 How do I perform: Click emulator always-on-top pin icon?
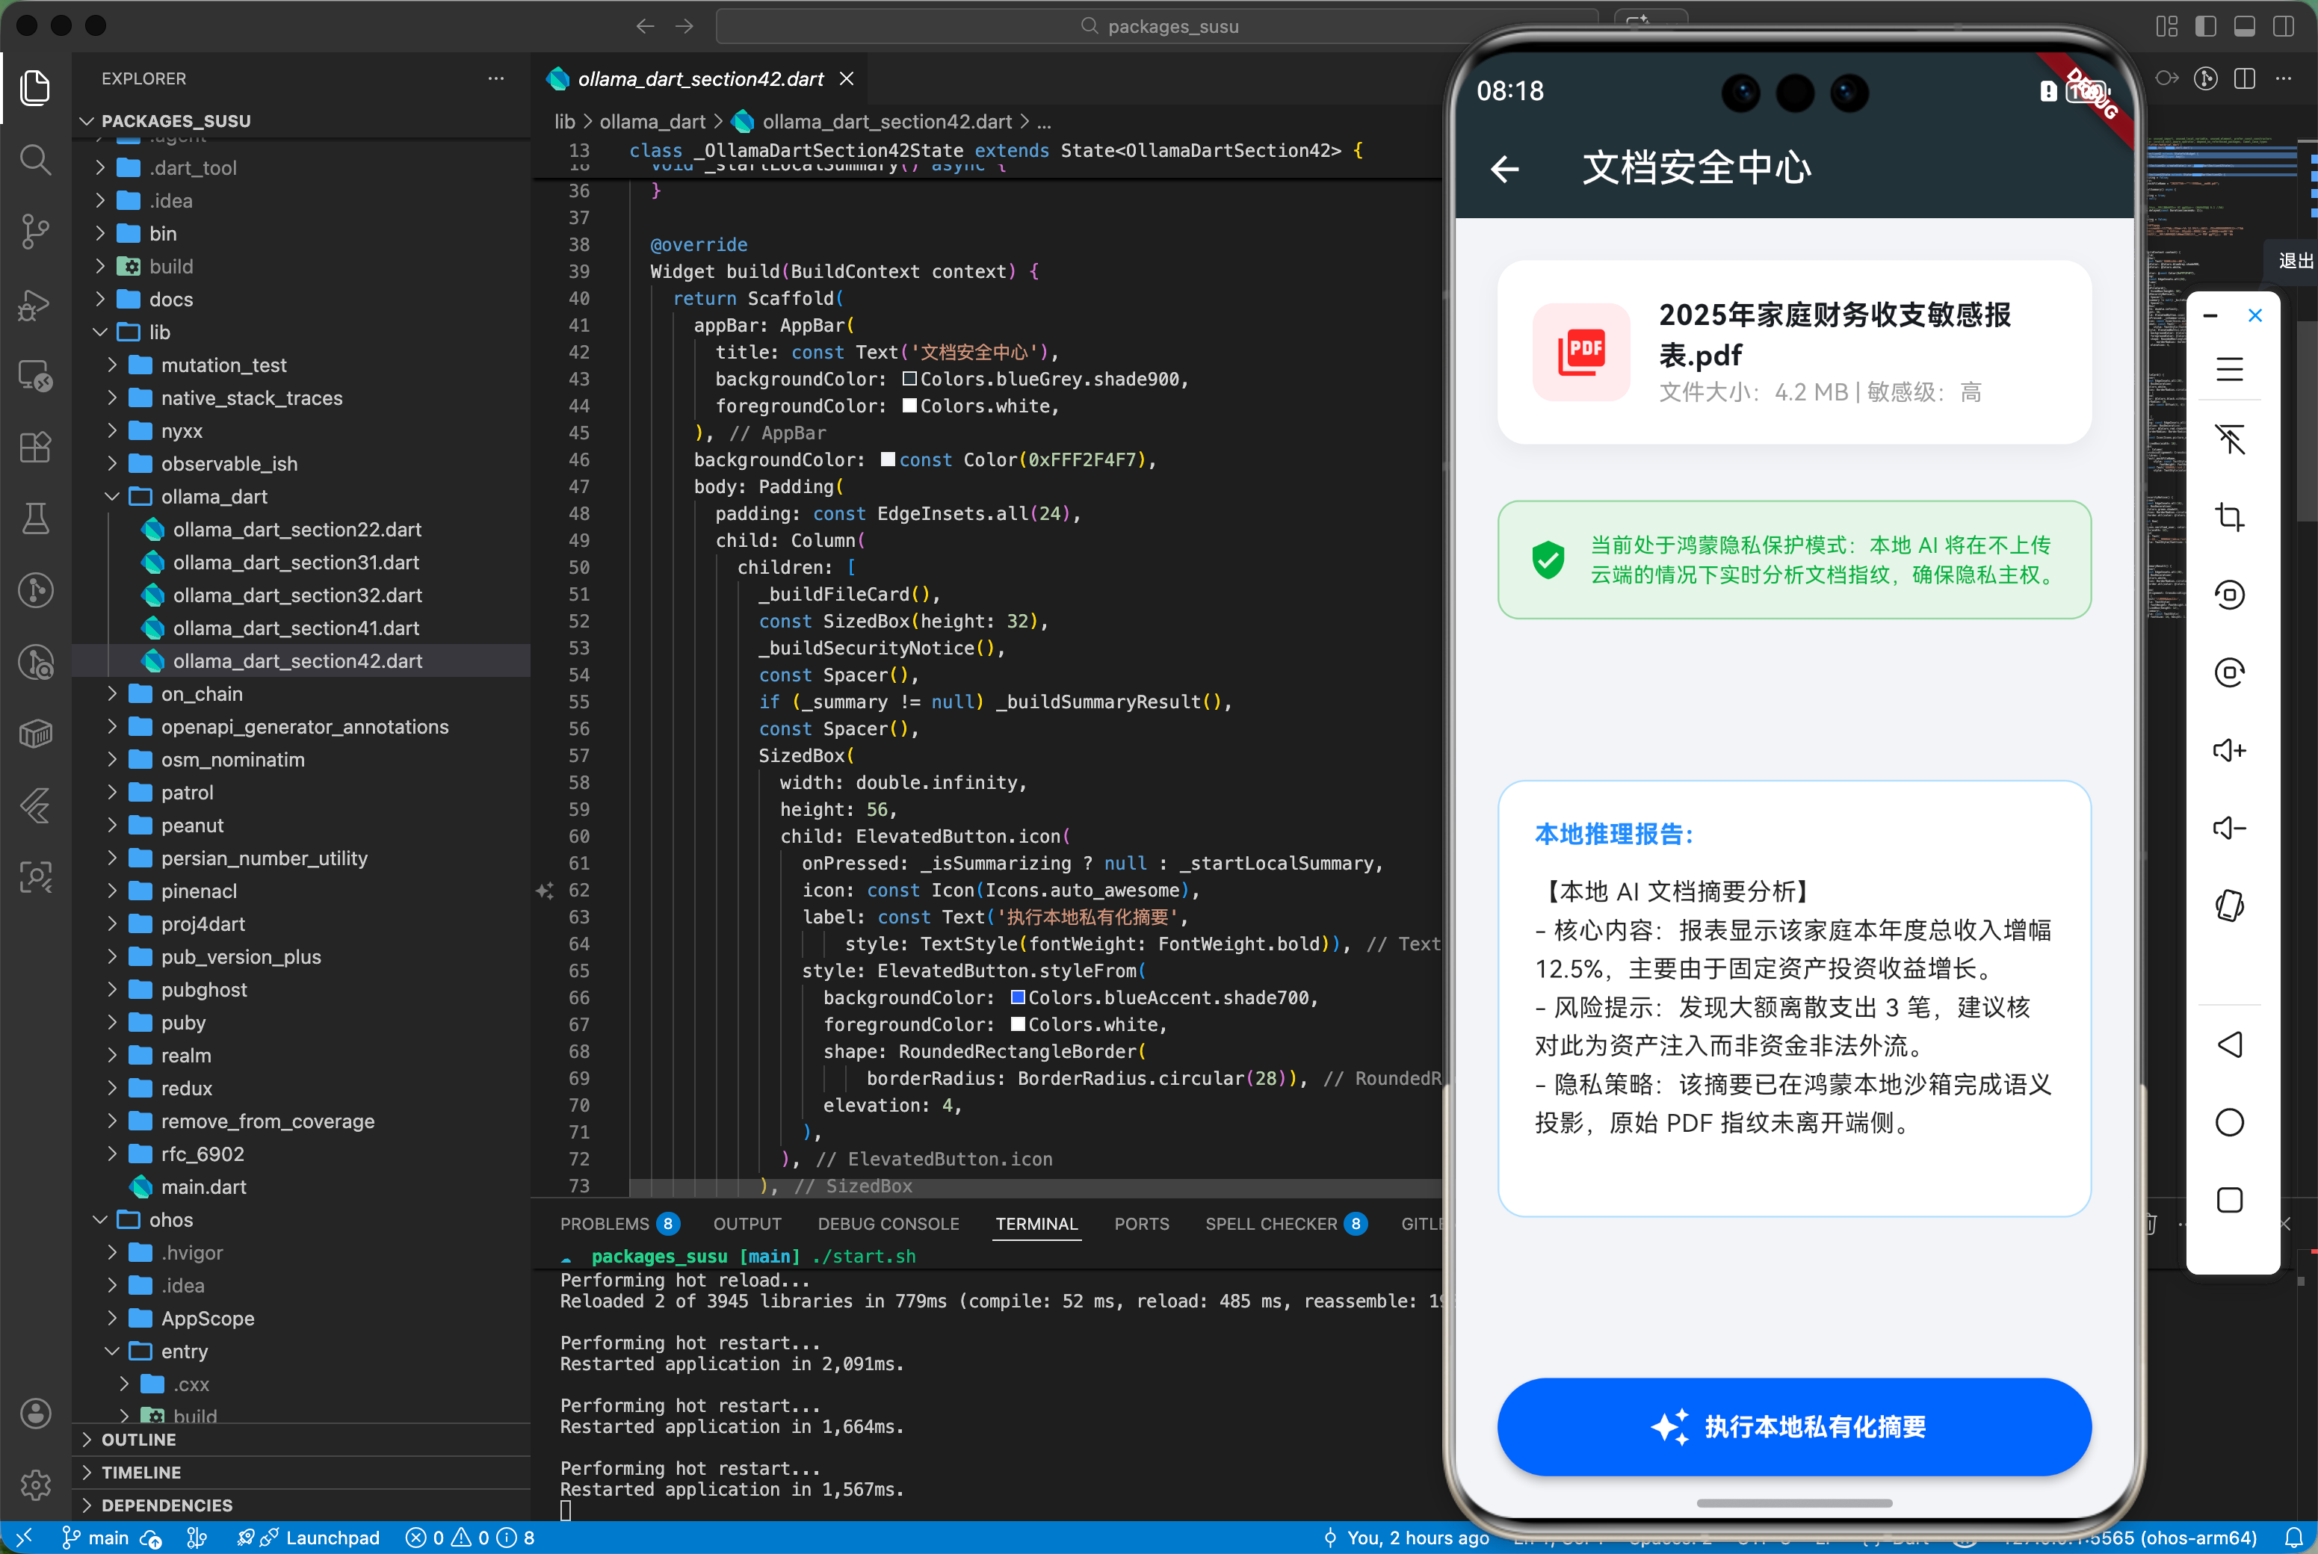pos(2229,439)
